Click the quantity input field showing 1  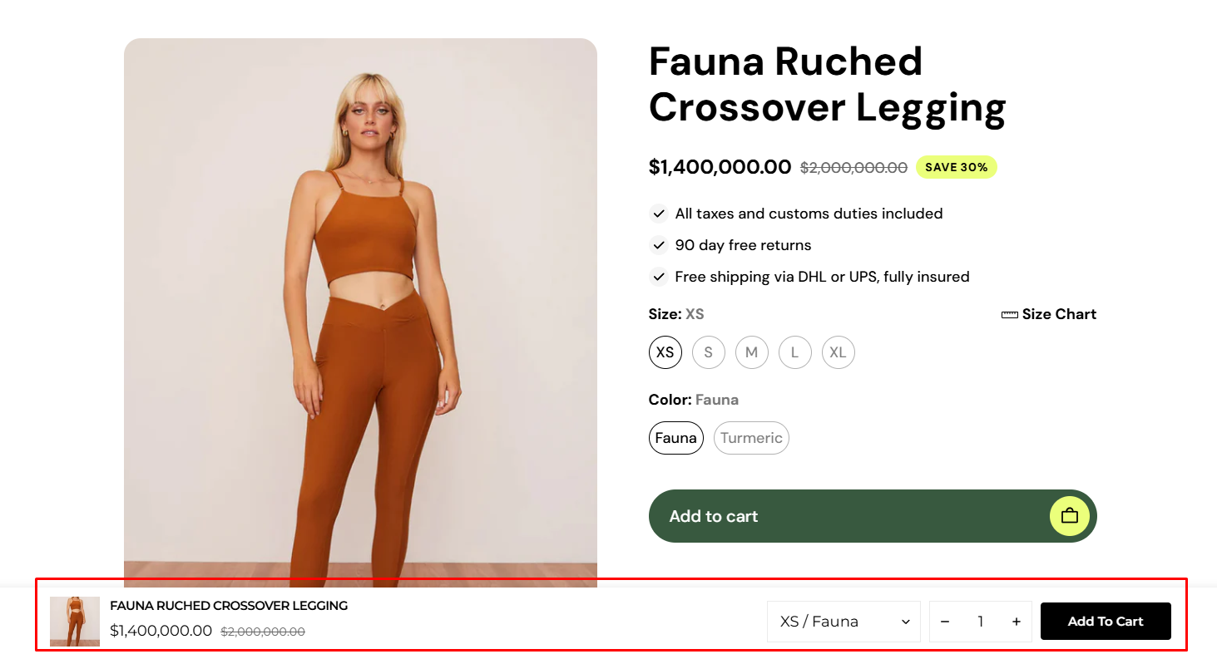click(981, 622)
